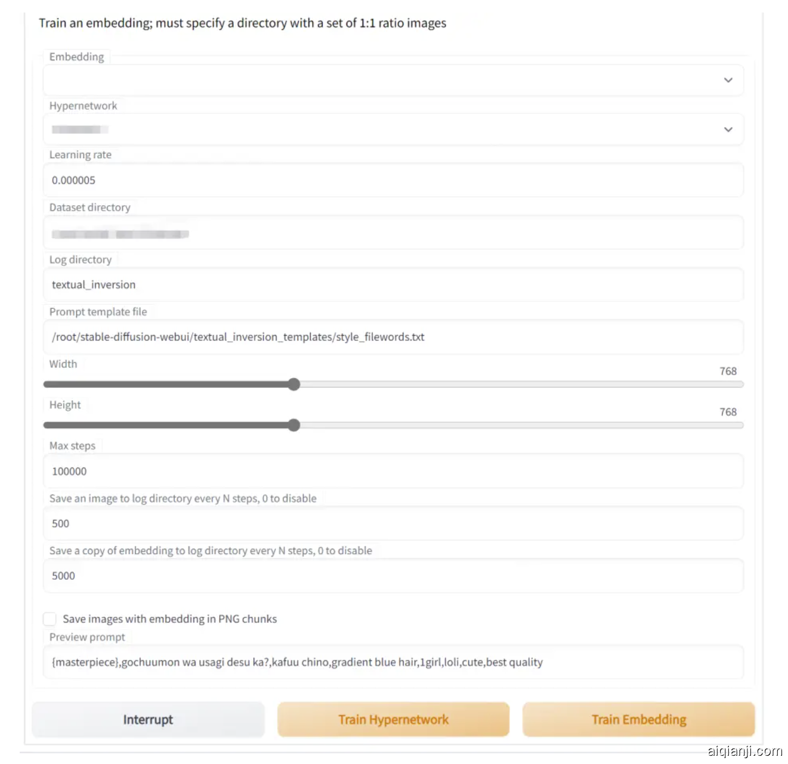Click the Width slider track right portion
Screen dimensions: 788x764
coord(537,385)
